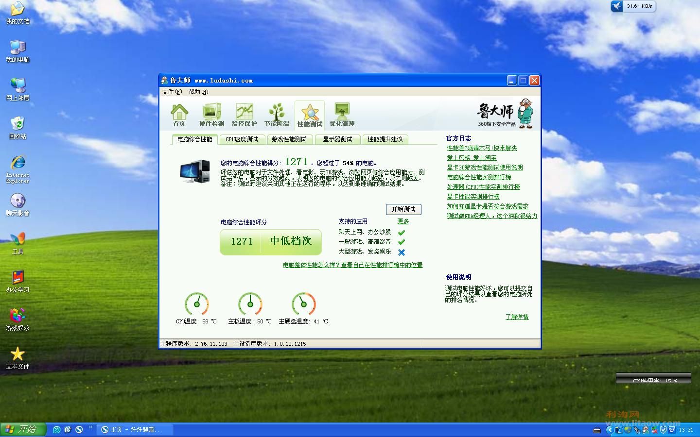700x437 pixels.
Task: Open the 节能降温 energy saving icon
Action: tap(277, 115)
